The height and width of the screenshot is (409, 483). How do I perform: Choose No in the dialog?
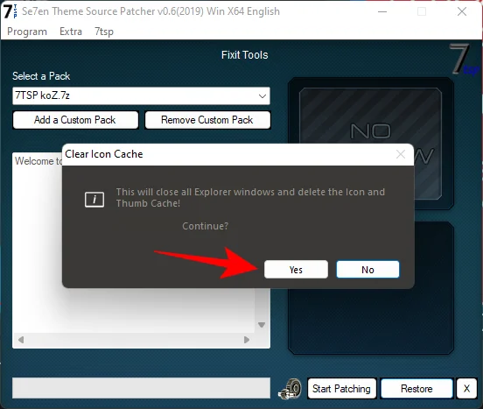click(367, 270)
